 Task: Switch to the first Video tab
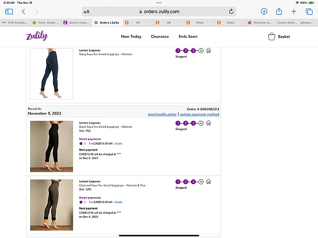pos(200,22)
